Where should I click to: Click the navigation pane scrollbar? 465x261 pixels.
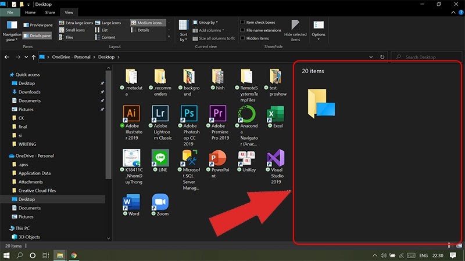coord(109,125)
